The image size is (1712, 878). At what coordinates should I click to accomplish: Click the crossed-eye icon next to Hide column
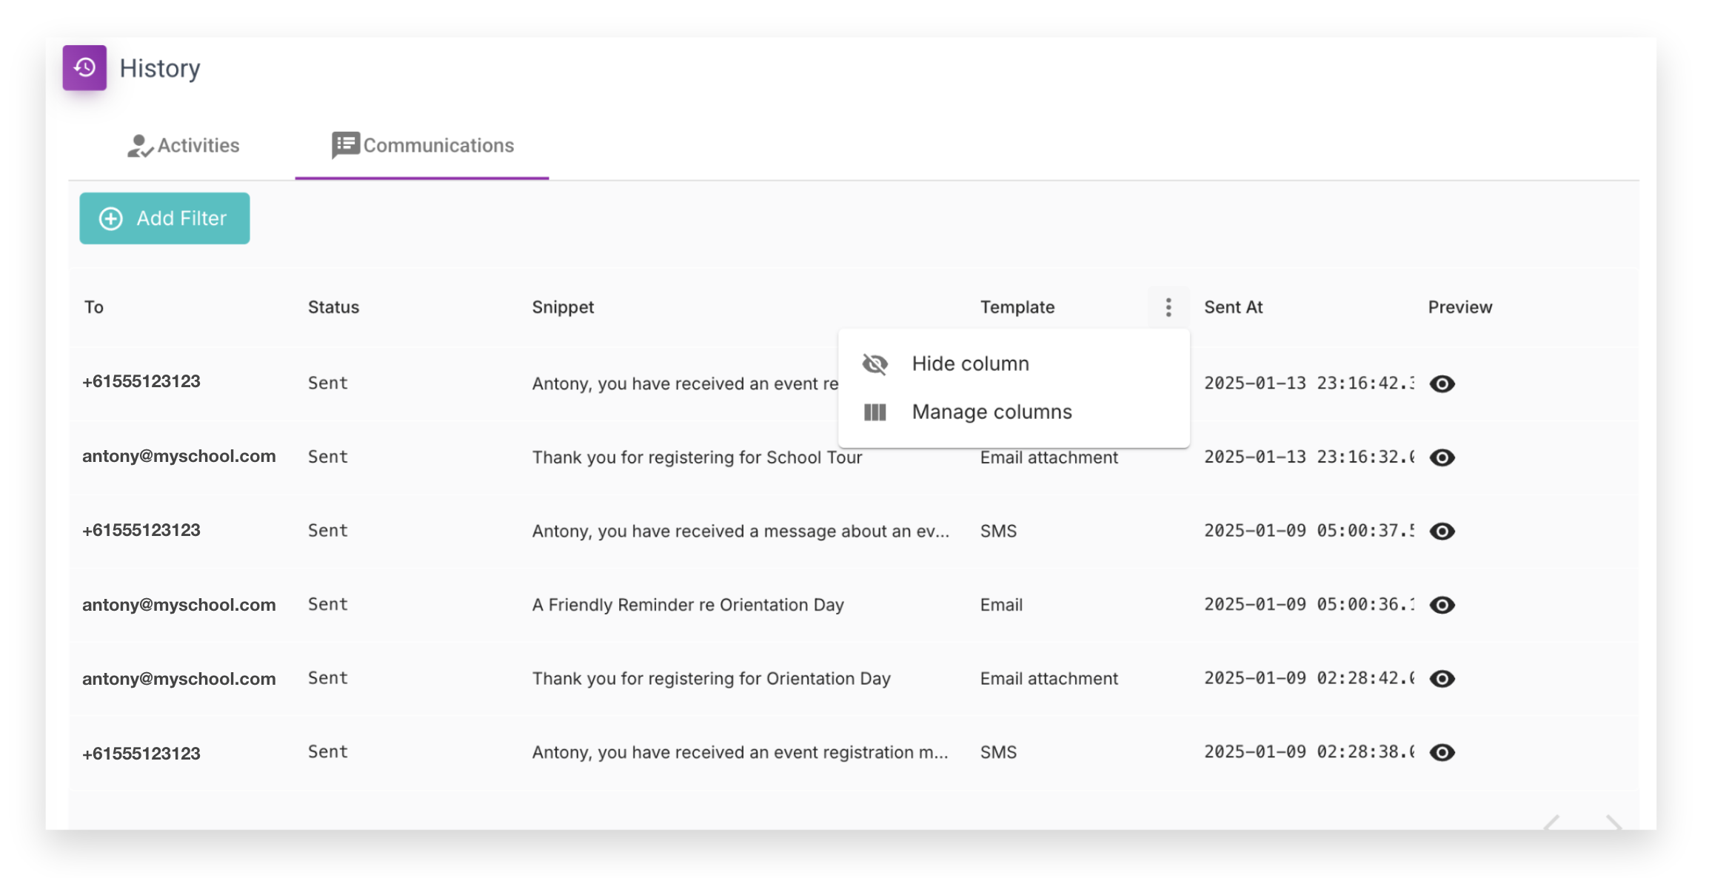point(875,363)
